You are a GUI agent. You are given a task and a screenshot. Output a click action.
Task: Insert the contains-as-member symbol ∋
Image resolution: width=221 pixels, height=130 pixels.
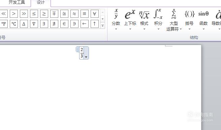[74, 24]
